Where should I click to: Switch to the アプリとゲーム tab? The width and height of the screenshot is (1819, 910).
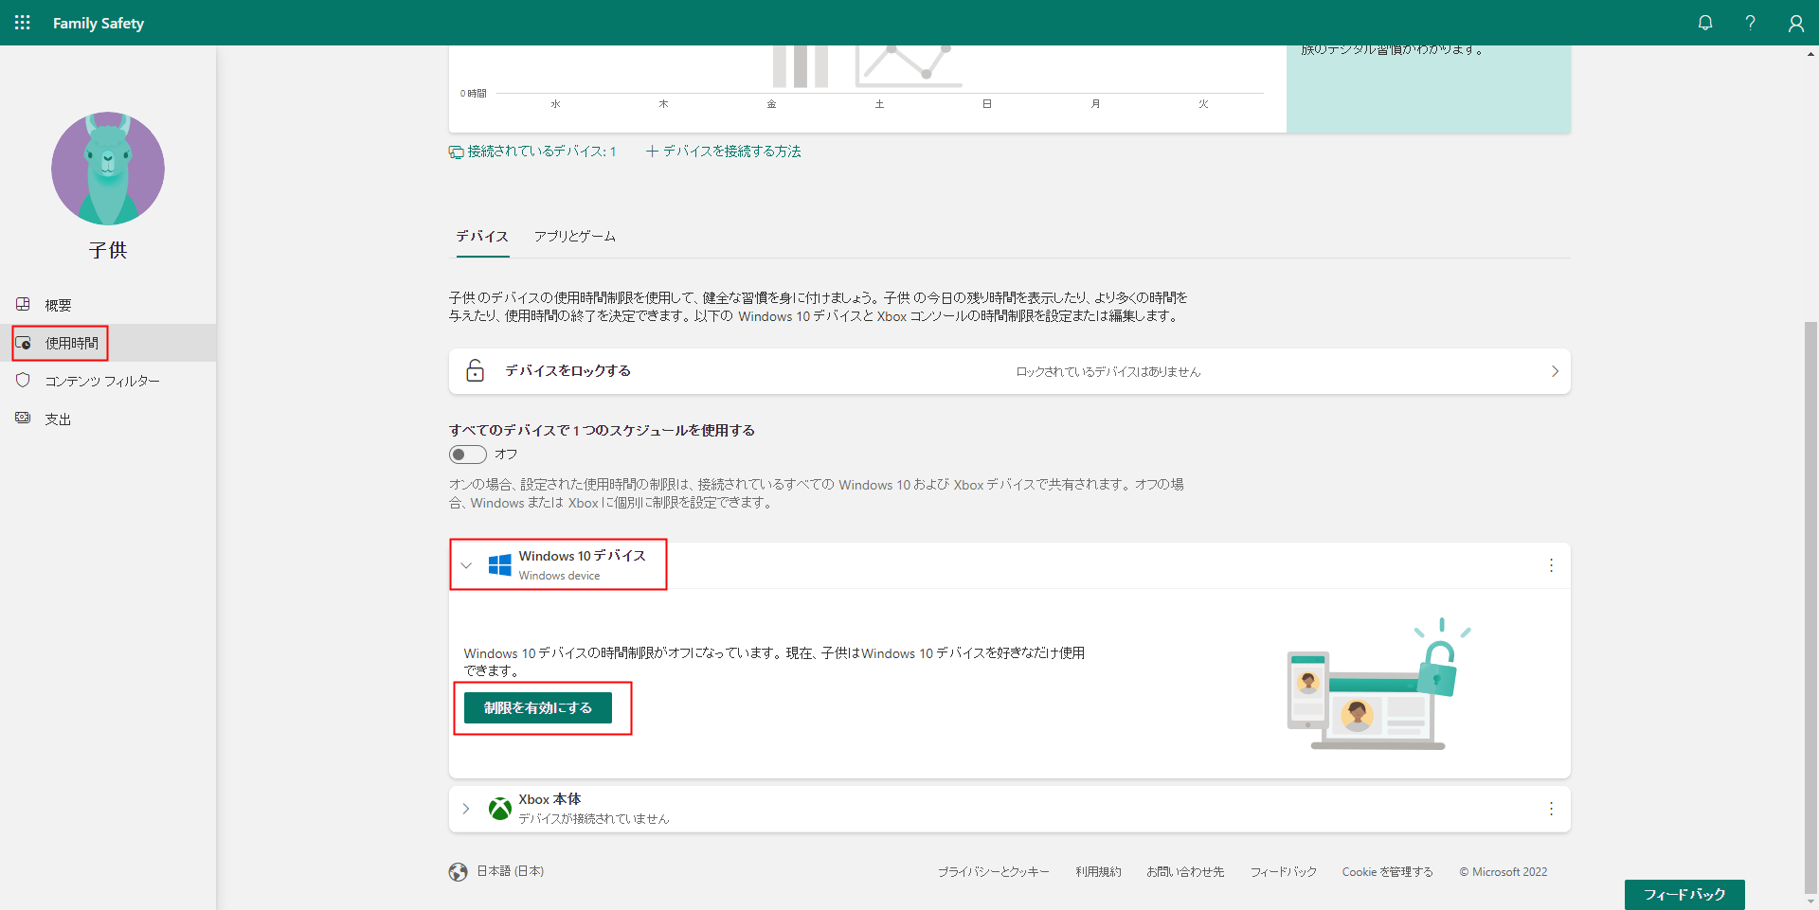(574, 237)
